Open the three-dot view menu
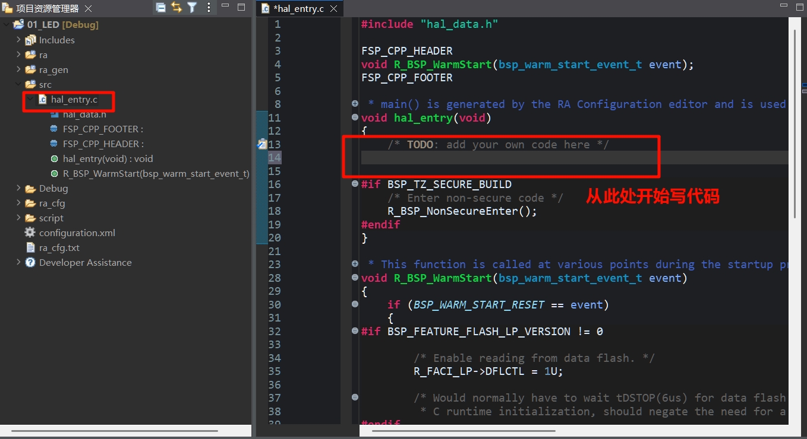This screenshot has width=807, height=439. coord(209,8)
